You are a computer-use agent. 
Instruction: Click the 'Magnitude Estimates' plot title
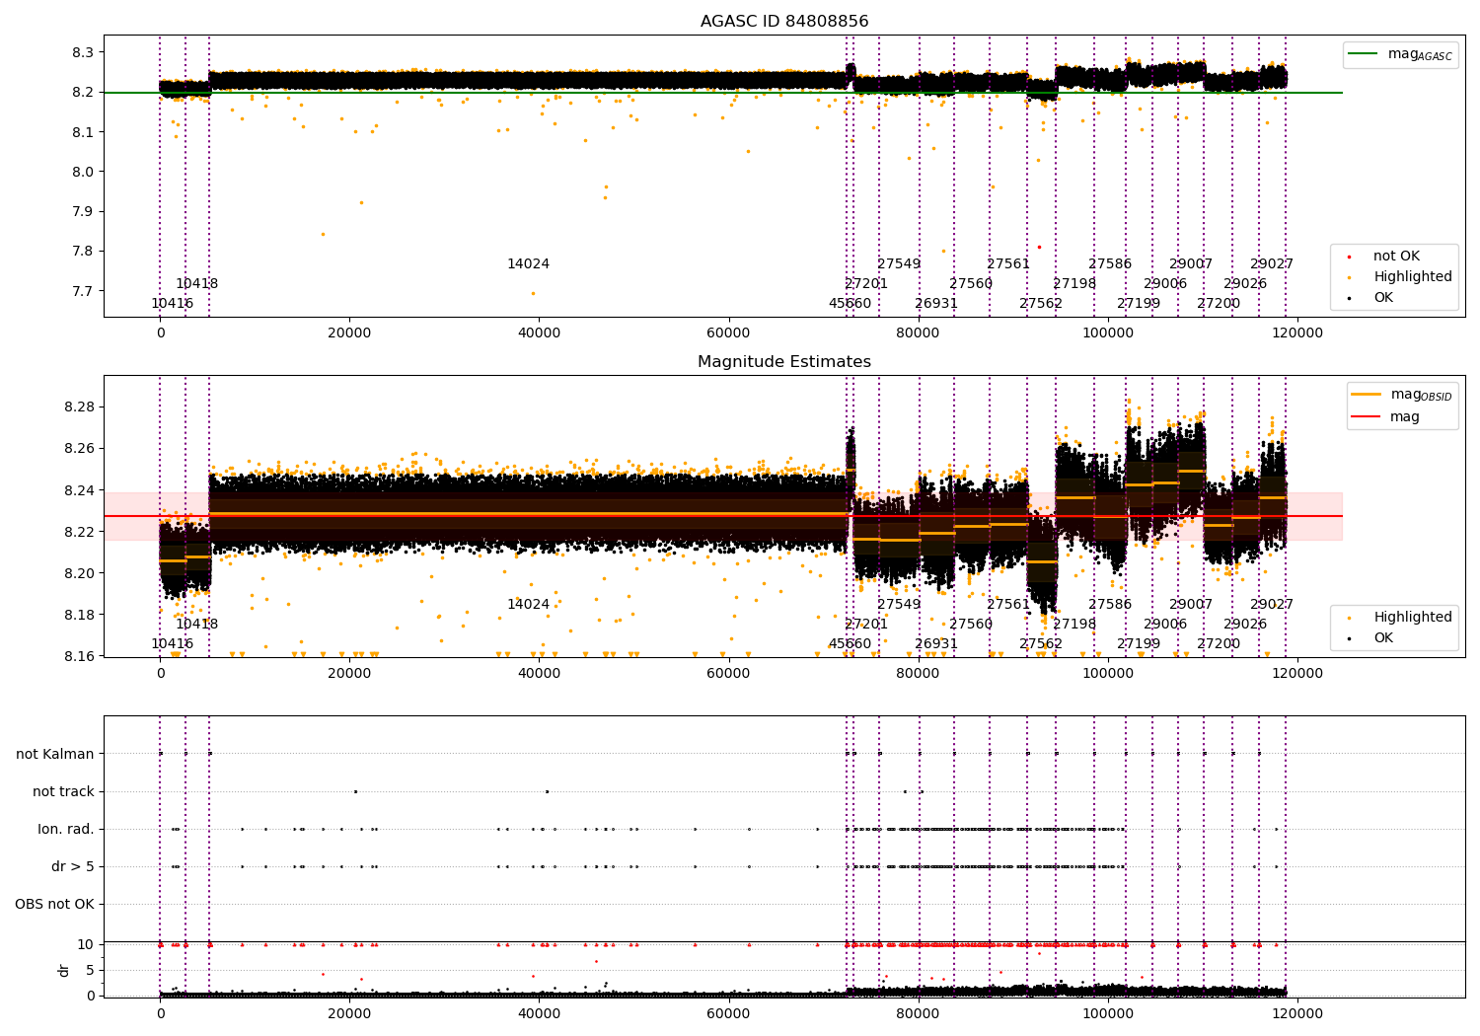click(x=784, y=362)
